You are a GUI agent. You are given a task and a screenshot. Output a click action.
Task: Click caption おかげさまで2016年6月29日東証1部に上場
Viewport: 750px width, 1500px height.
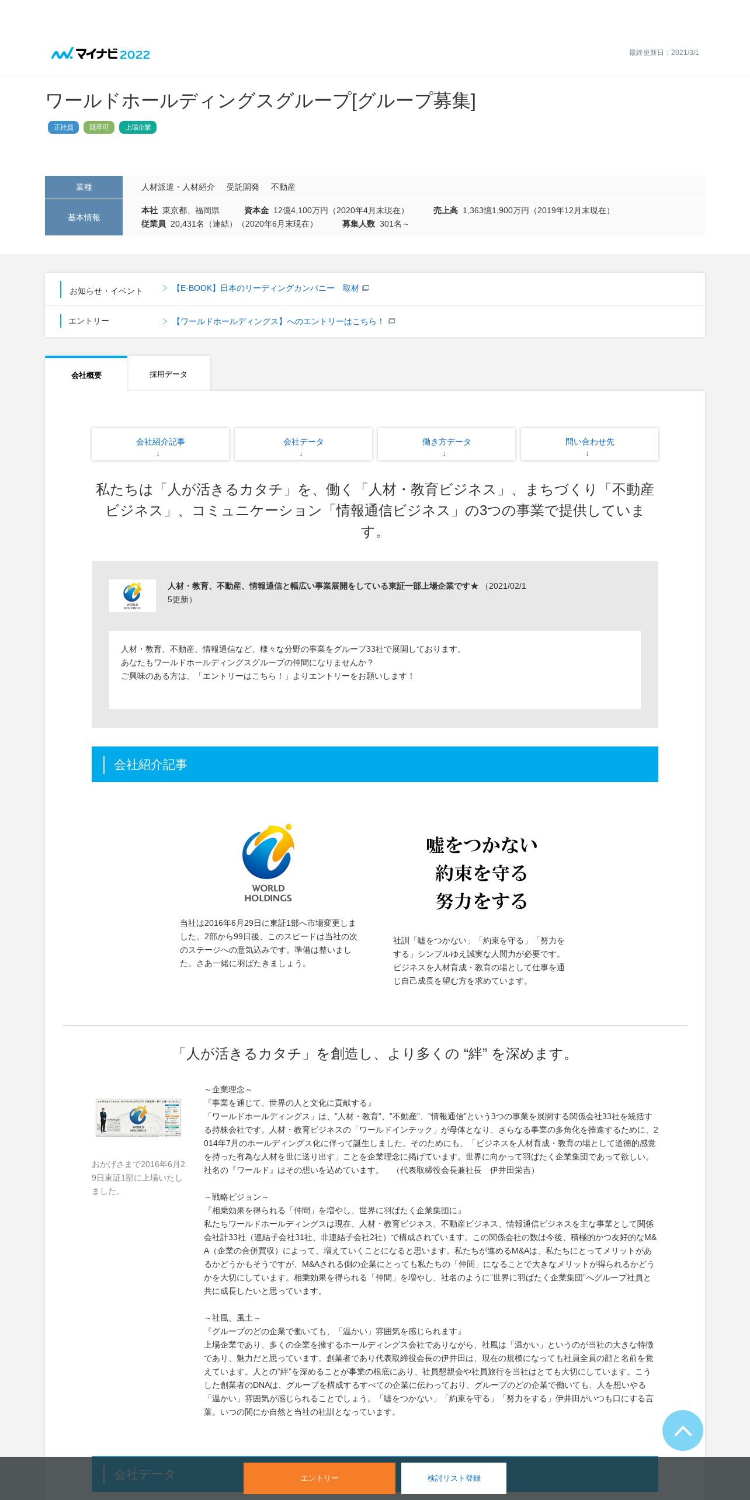138,1178
